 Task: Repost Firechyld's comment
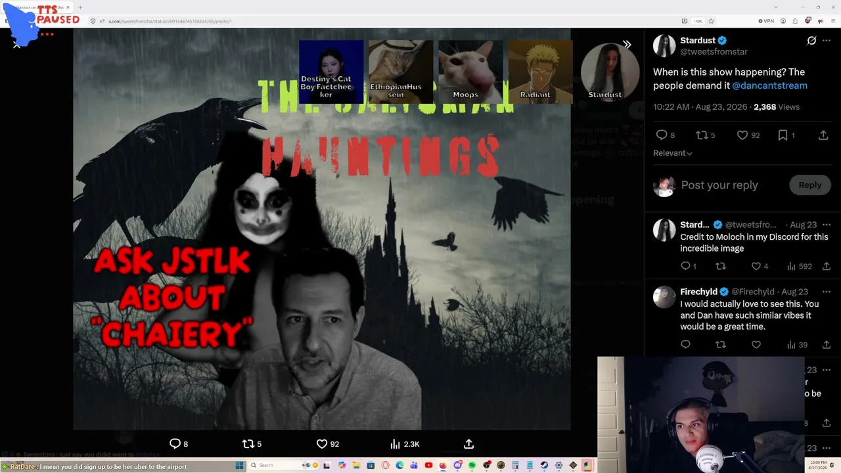[721, 345]
